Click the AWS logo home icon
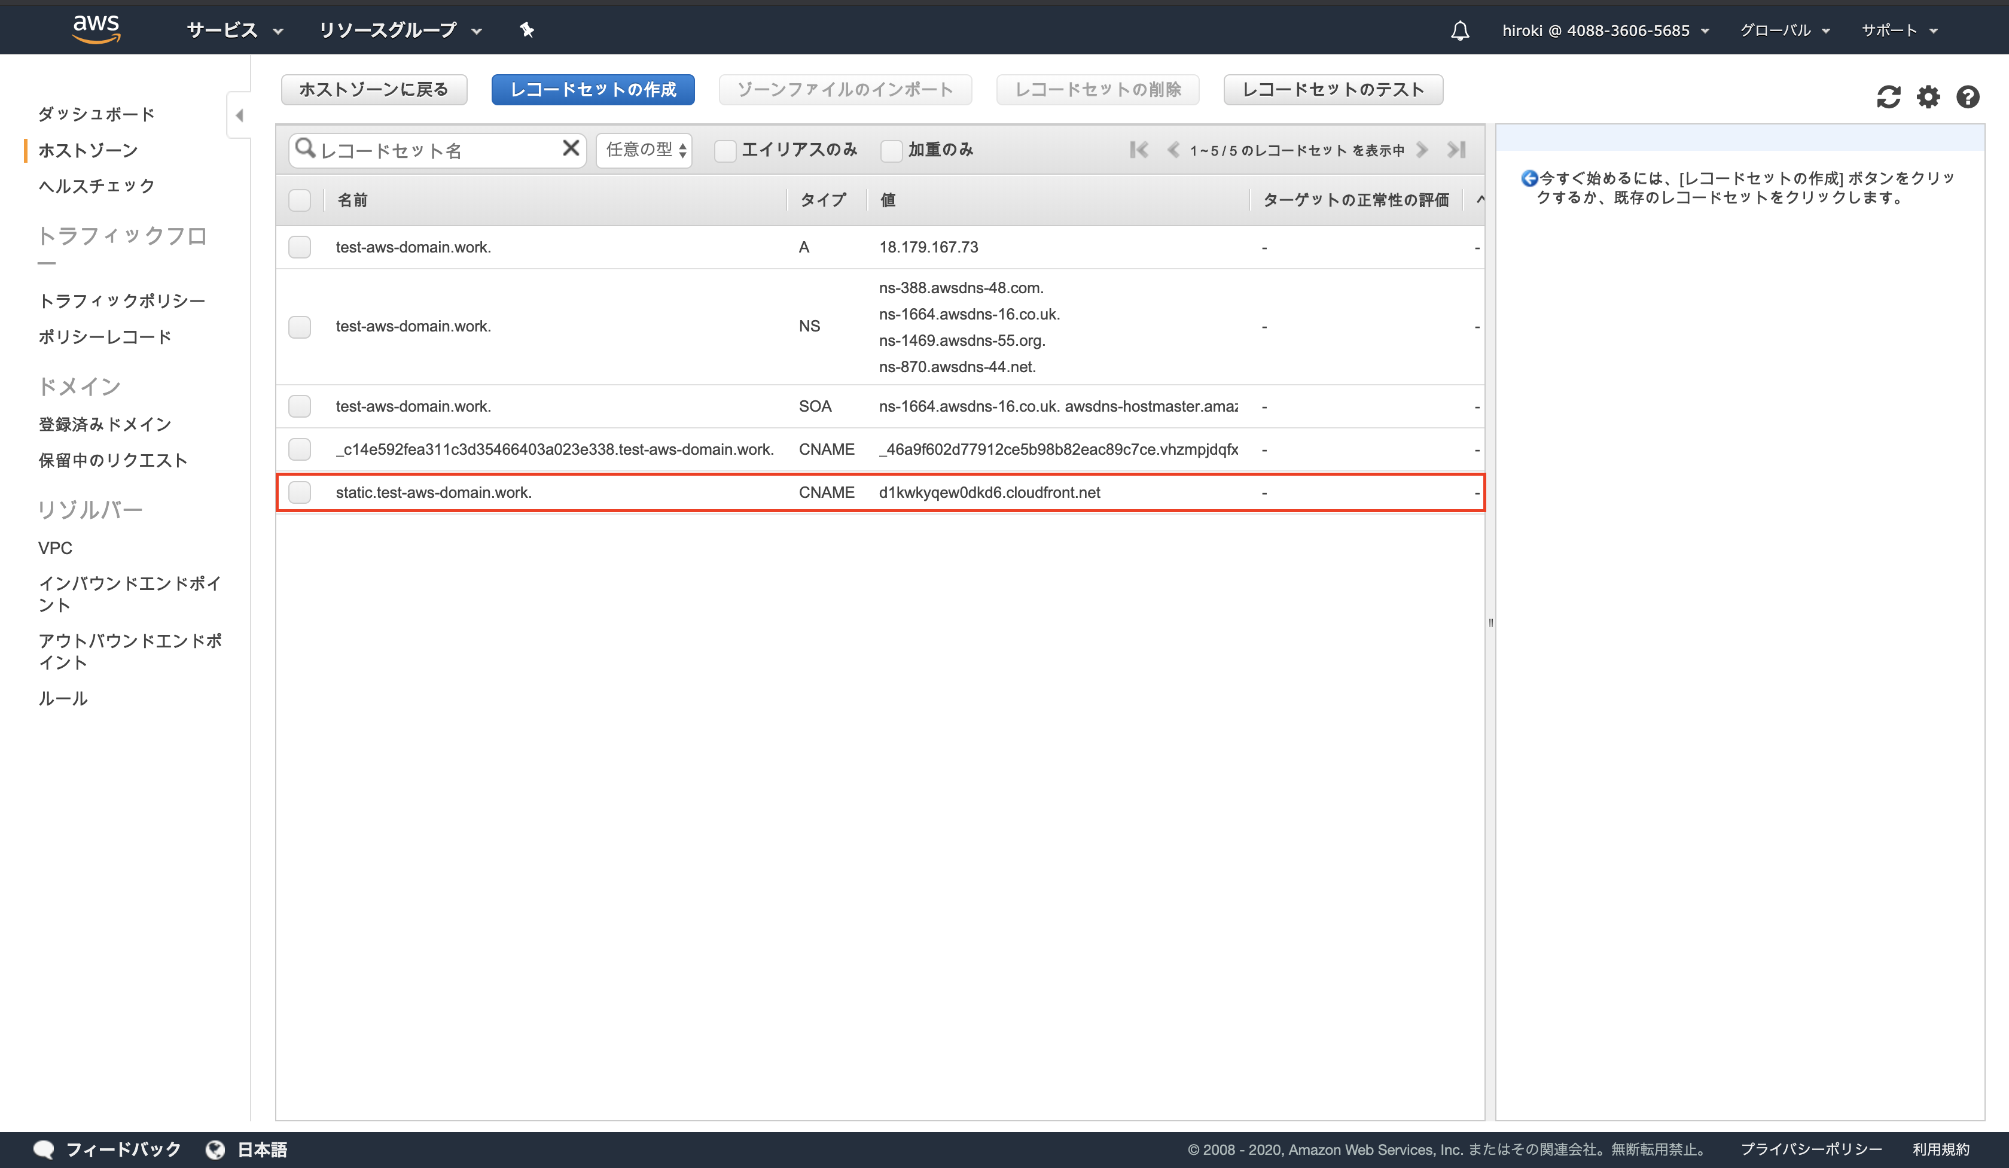Screen dimensions: 2009x1168 [x=96, y=29]
